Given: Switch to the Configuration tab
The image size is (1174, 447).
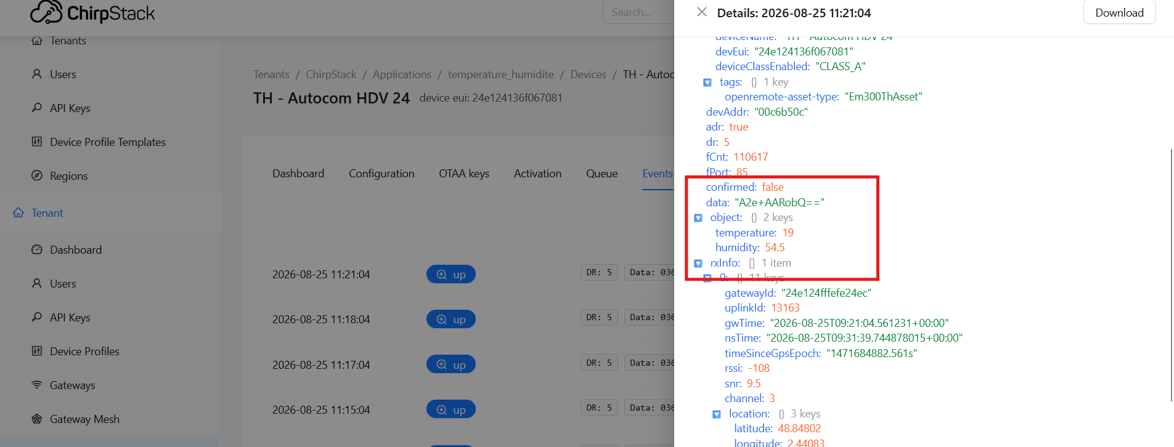Looking at the screenshot, I should click(x=381, y=174).
